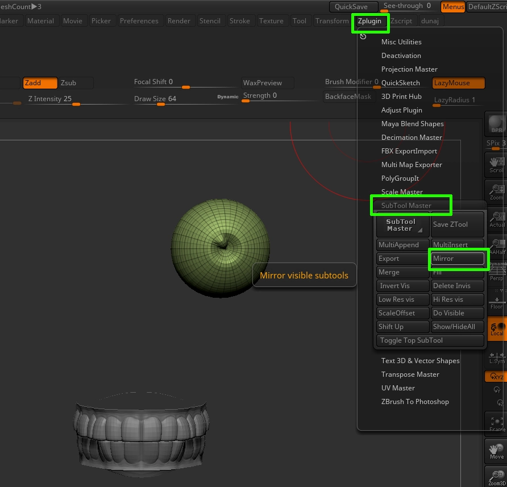507x487 pixels.
Task: Toggle Zadd sculpting mode
Action: [40, 82]
